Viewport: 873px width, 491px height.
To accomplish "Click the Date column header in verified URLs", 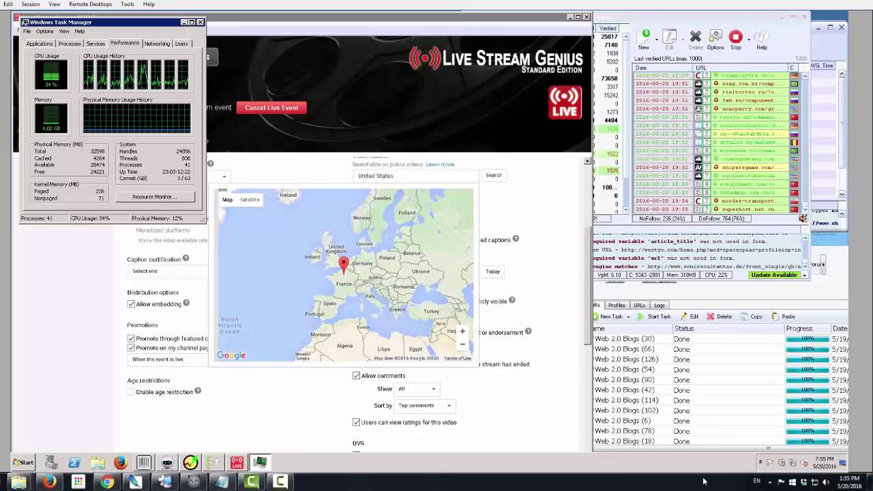I will click(x=663, y=68).
